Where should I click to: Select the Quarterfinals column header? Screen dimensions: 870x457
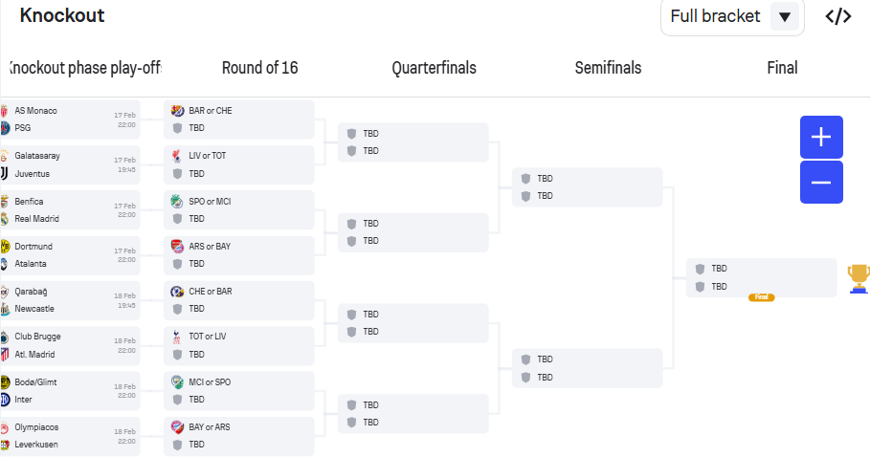[434, 68]
